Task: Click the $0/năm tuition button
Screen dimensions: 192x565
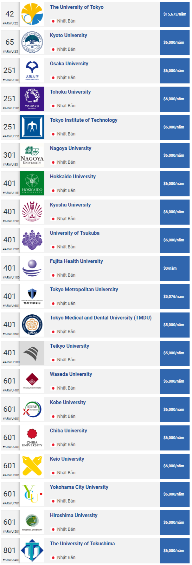Action: click(175, 268)
